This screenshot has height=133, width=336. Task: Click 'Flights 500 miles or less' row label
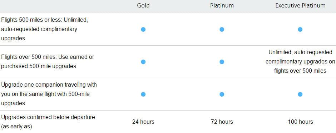(45, 29)
